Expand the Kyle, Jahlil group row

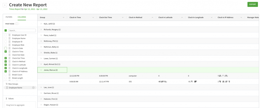(x=41, y=24)
